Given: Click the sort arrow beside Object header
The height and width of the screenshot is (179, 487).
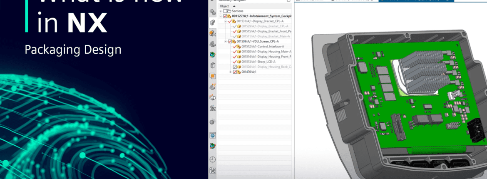Looking at the screenshot, I should pos(234,6).
